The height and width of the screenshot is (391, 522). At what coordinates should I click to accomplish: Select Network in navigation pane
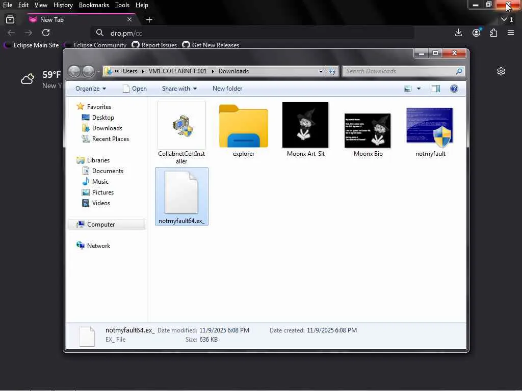(x=94, y=246)
